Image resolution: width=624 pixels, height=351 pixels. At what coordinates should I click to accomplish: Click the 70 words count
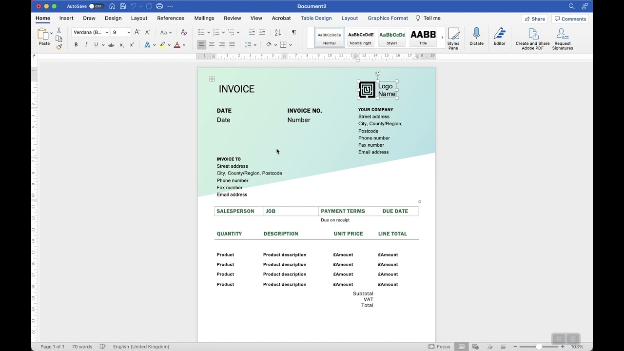pyautogui.click(x=82, y=347)
